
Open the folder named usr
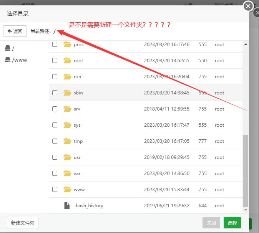point(77,157)
